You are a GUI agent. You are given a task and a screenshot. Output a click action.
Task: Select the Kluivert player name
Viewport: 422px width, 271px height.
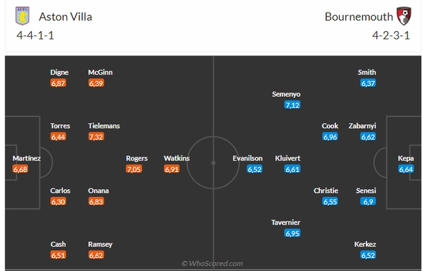point(288,158)
